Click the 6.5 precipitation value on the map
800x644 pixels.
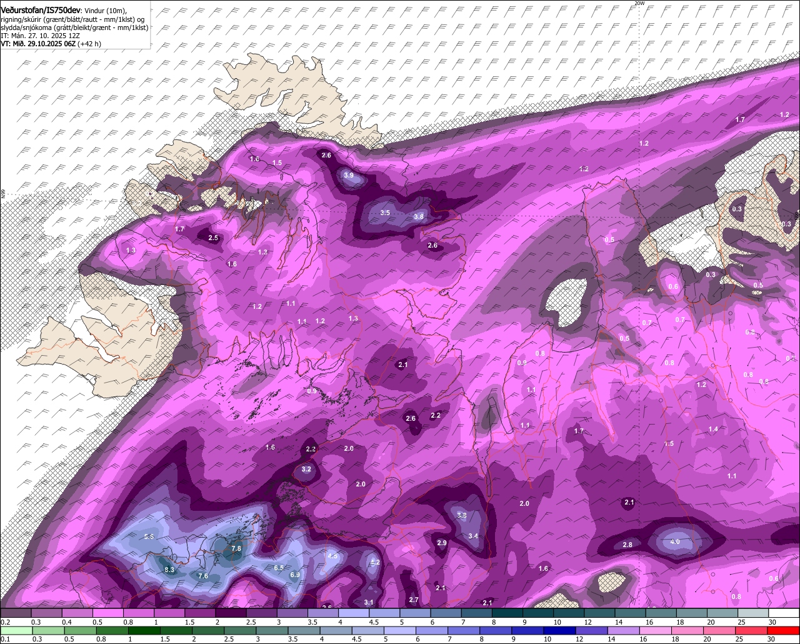279,568
